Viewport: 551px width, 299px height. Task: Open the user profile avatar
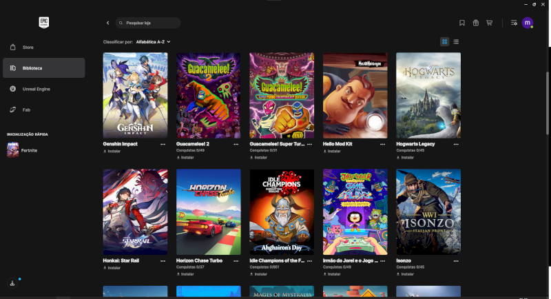point(528,23)
